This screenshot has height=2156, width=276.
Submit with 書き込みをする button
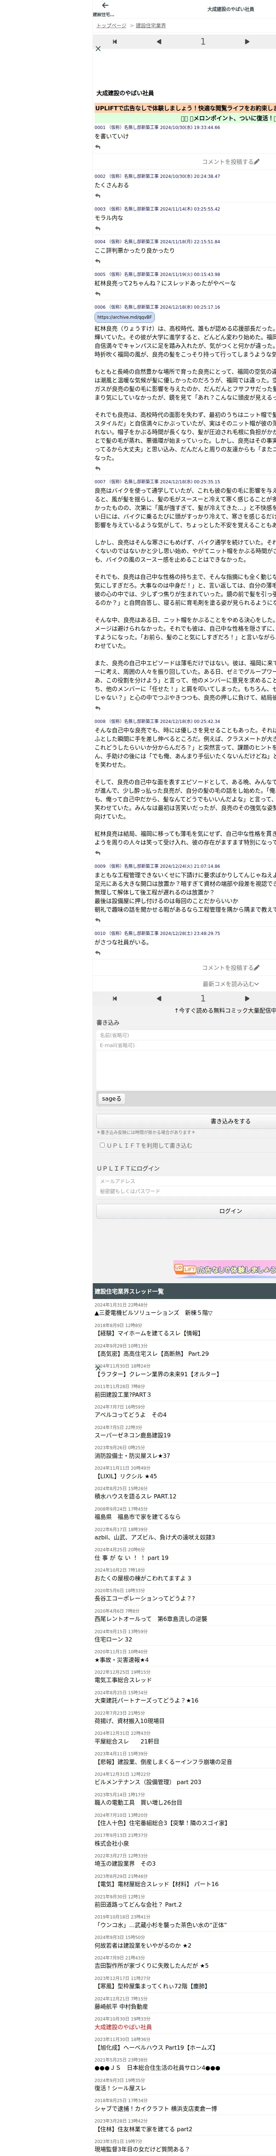(x=187, y=1121)
